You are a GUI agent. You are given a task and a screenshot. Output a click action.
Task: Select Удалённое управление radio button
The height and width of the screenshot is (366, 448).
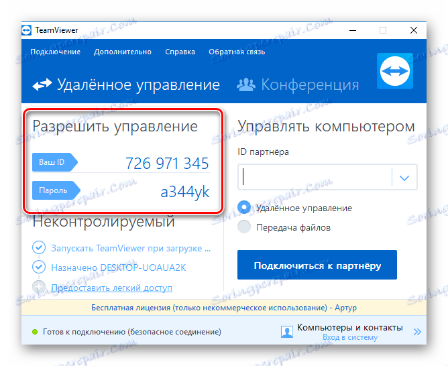click(244, 207)
